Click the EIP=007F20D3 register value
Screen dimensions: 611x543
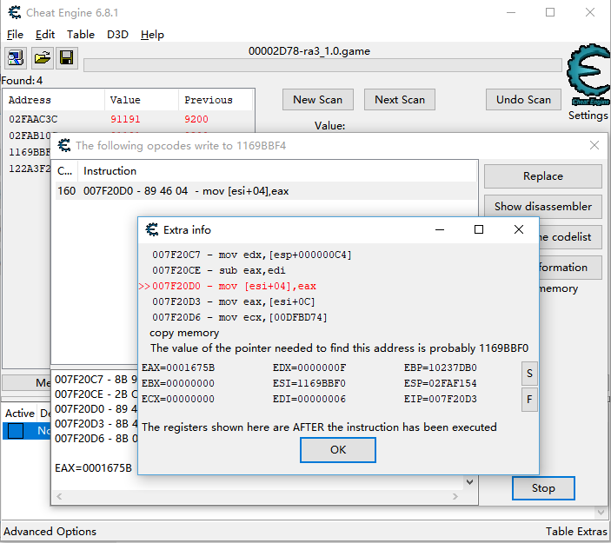(441, 399)
